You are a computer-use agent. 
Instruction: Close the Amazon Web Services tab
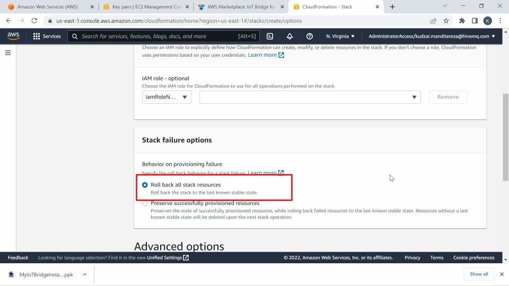click(x=92, y=7)
